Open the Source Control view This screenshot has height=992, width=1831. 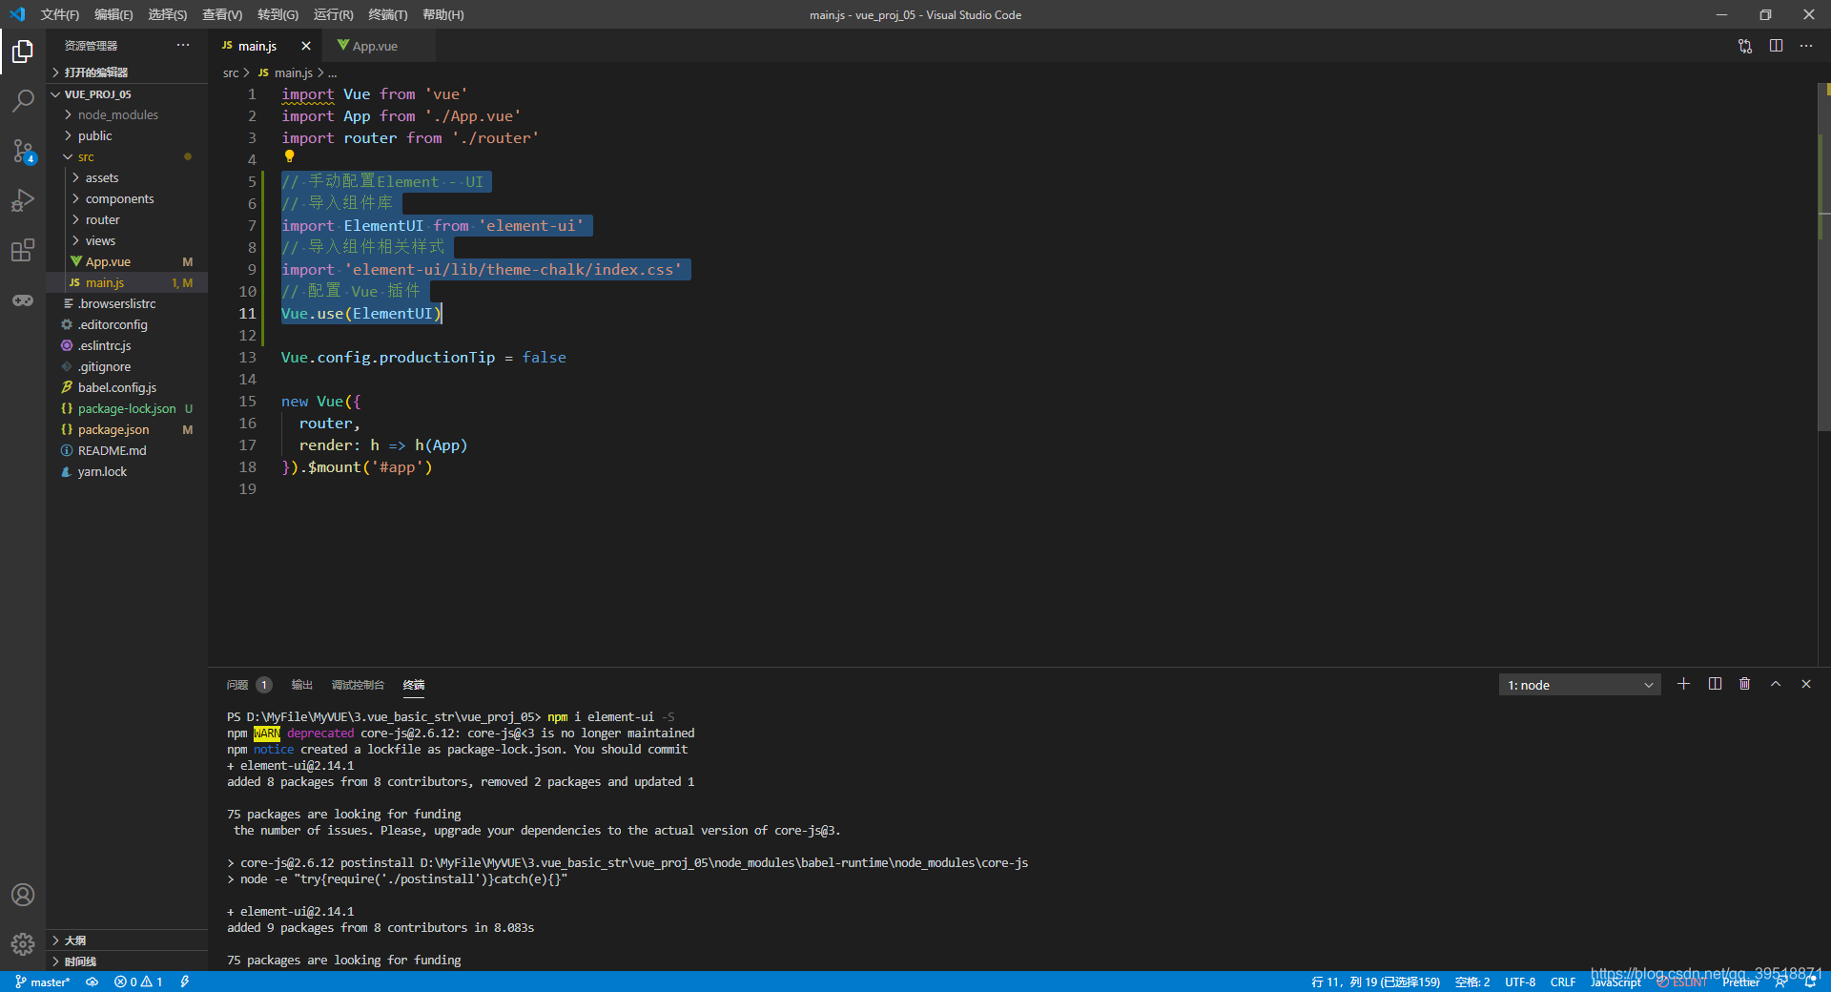tap(23, 151)
